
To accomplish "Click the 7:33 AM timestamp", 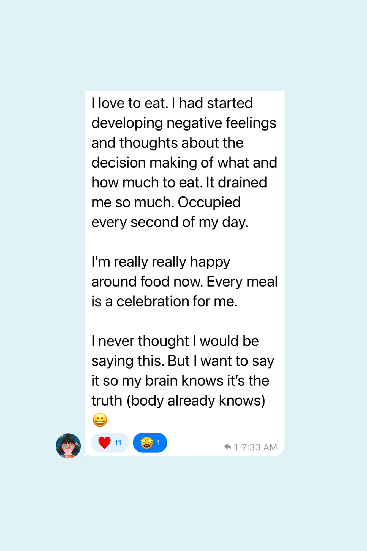I will pyautogui.click(x=259, y=447).
